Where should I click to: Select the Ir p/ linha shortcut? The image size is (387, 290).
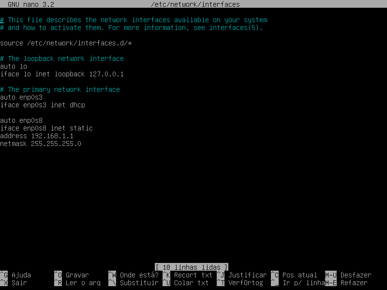pyautogui.click(x=298, y=283)
